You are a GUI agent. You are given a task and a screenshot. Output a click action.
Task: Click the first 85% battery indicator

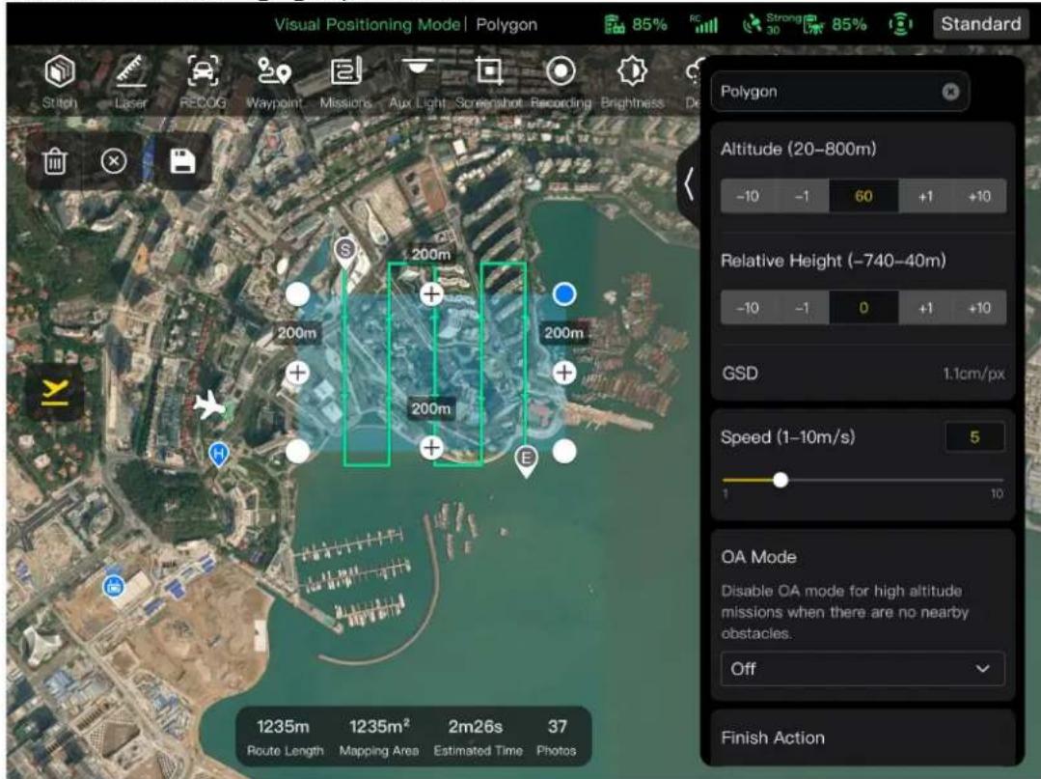pyautogui.click(x=636, y=24)
